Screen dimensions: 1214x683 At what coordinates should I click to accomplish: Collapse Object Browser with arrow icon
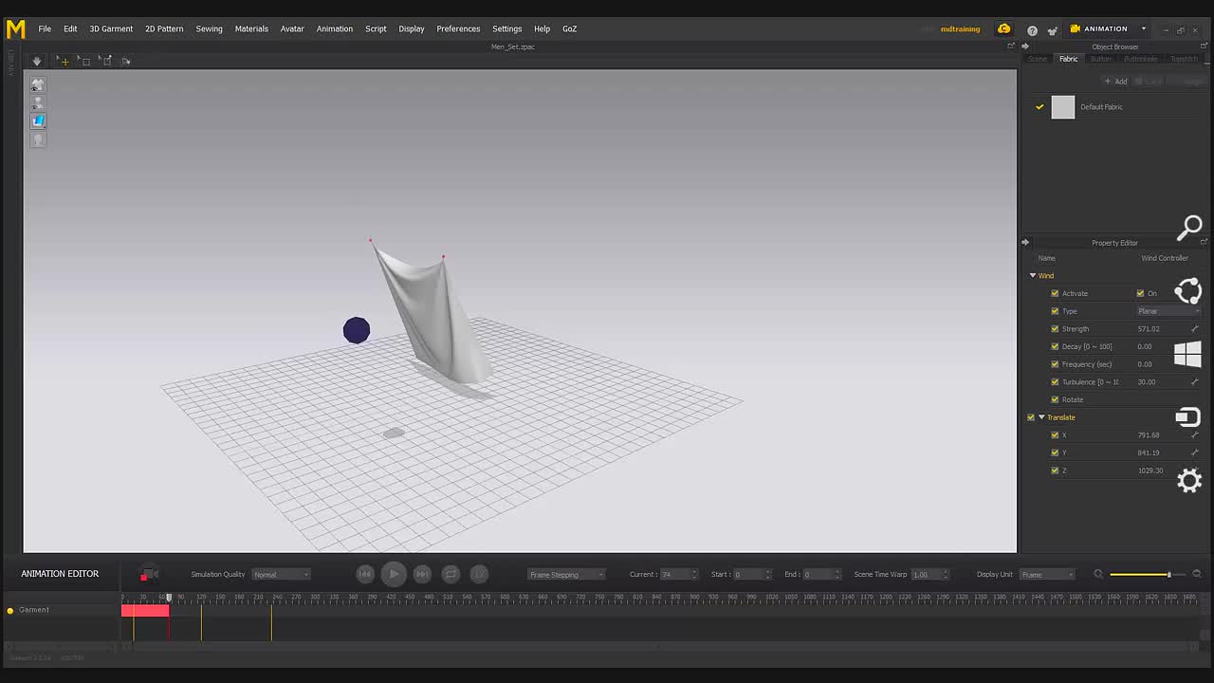pos(1025,46)
